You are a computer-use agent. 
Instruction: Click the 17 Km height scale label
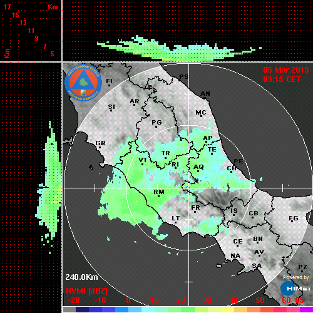(7, 7)
